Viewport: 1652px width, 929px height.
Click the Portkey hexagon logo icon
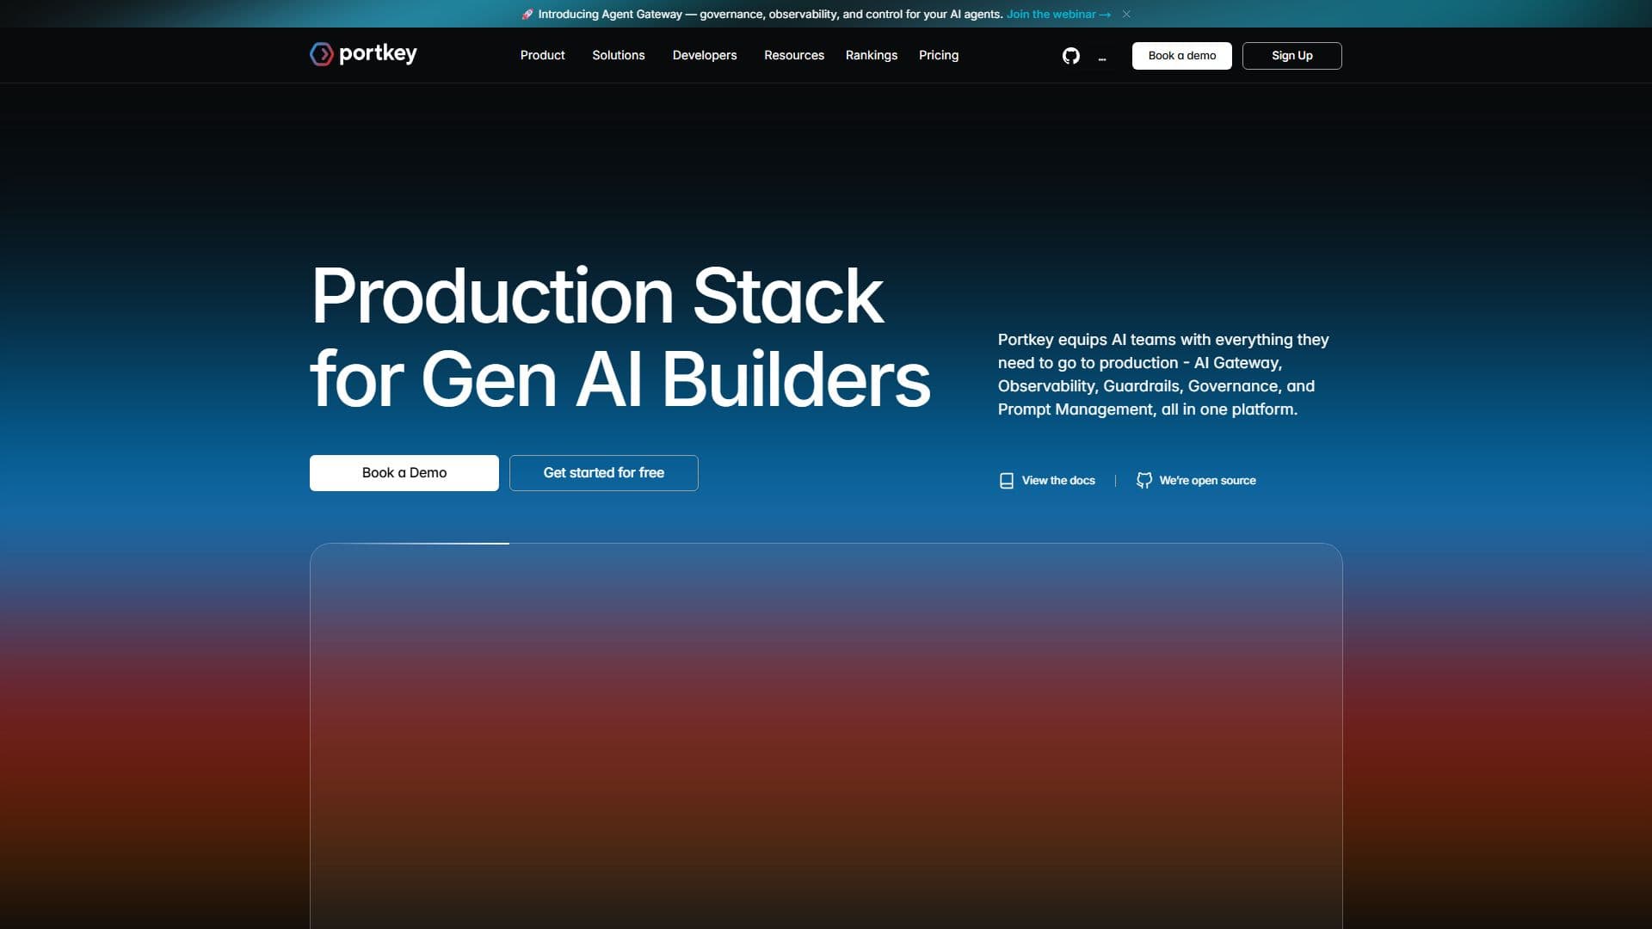[x=321, y=54]
